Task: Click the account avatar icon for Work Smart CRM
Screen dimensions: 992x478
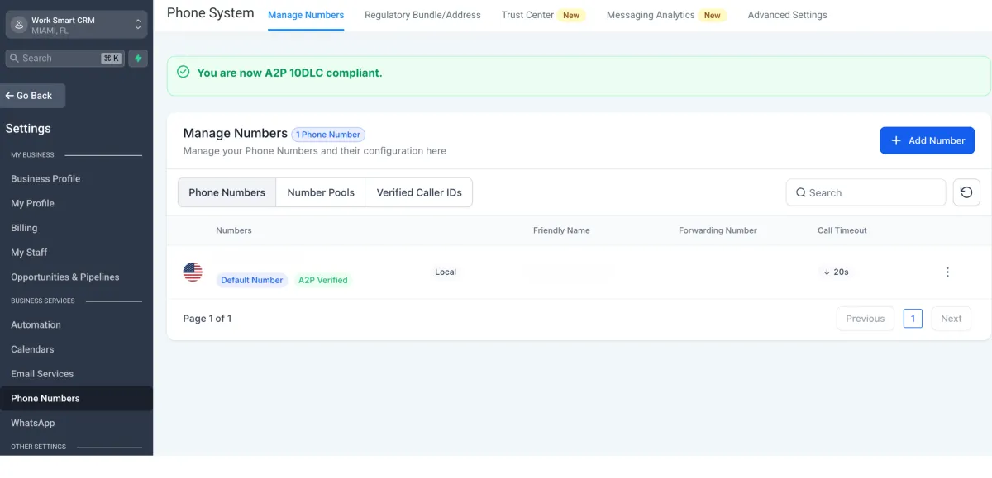Action: click(x=19, y=25)
